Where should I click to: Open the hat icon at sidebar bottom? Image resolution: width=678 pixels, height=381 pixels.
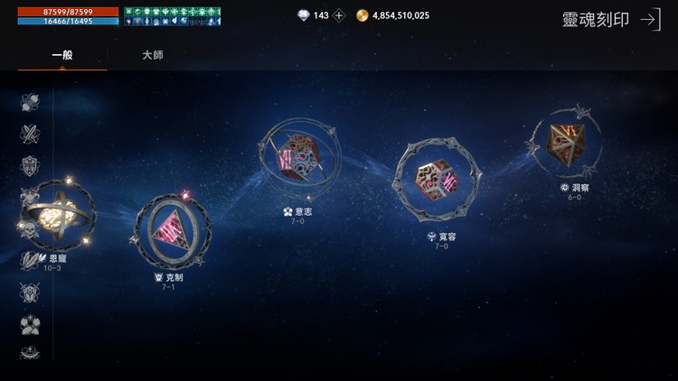pyautogui.click(x=30, y=353)
